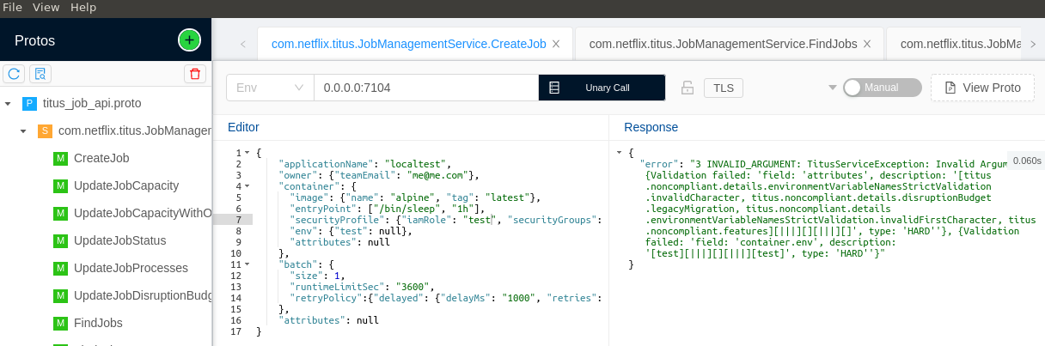1045x346 pixels.
Task: Click the green M icon beside CreateJob
Action: click(60, 159)
